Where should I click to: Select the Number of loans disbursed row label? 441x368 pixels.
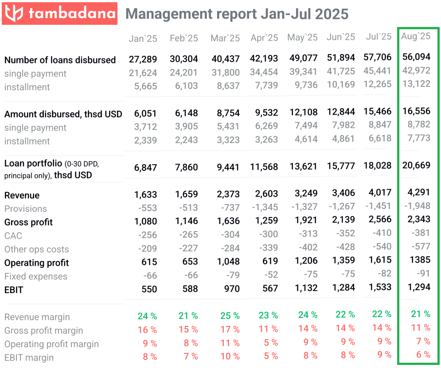pos(60,60)
